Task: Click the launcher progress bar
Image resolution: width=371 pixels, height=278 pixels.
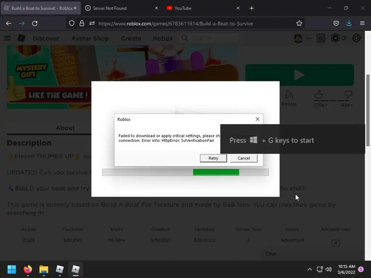Action: pos(185,172)
